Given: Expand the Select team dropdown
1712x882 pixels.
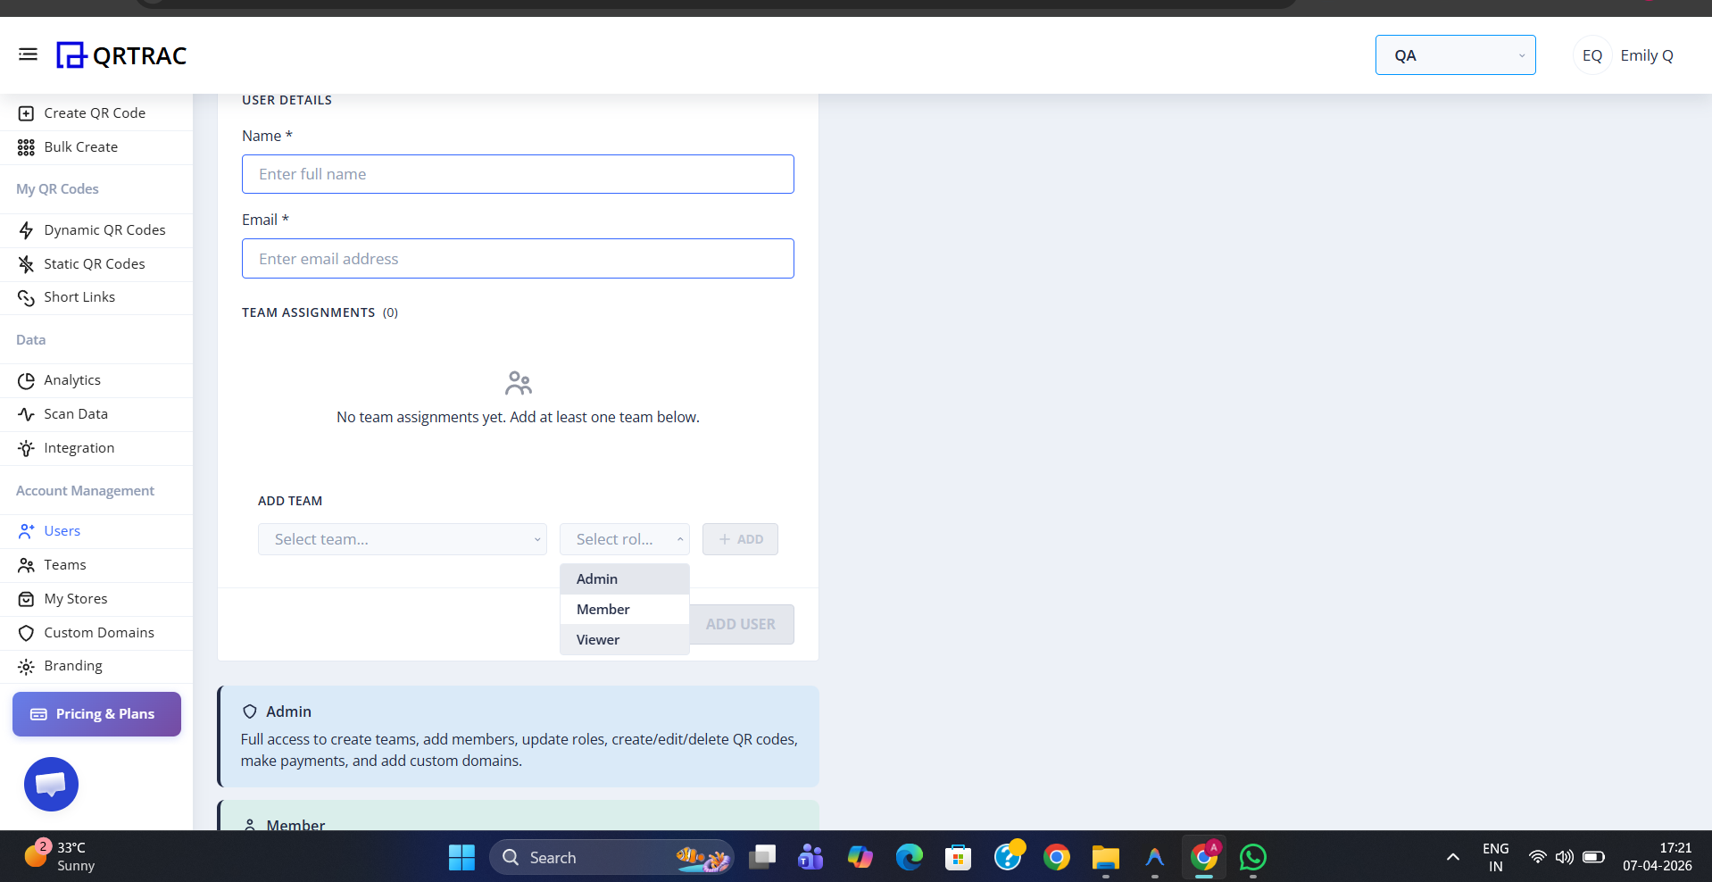Looking at the screenshot, I should click(402, 538).
